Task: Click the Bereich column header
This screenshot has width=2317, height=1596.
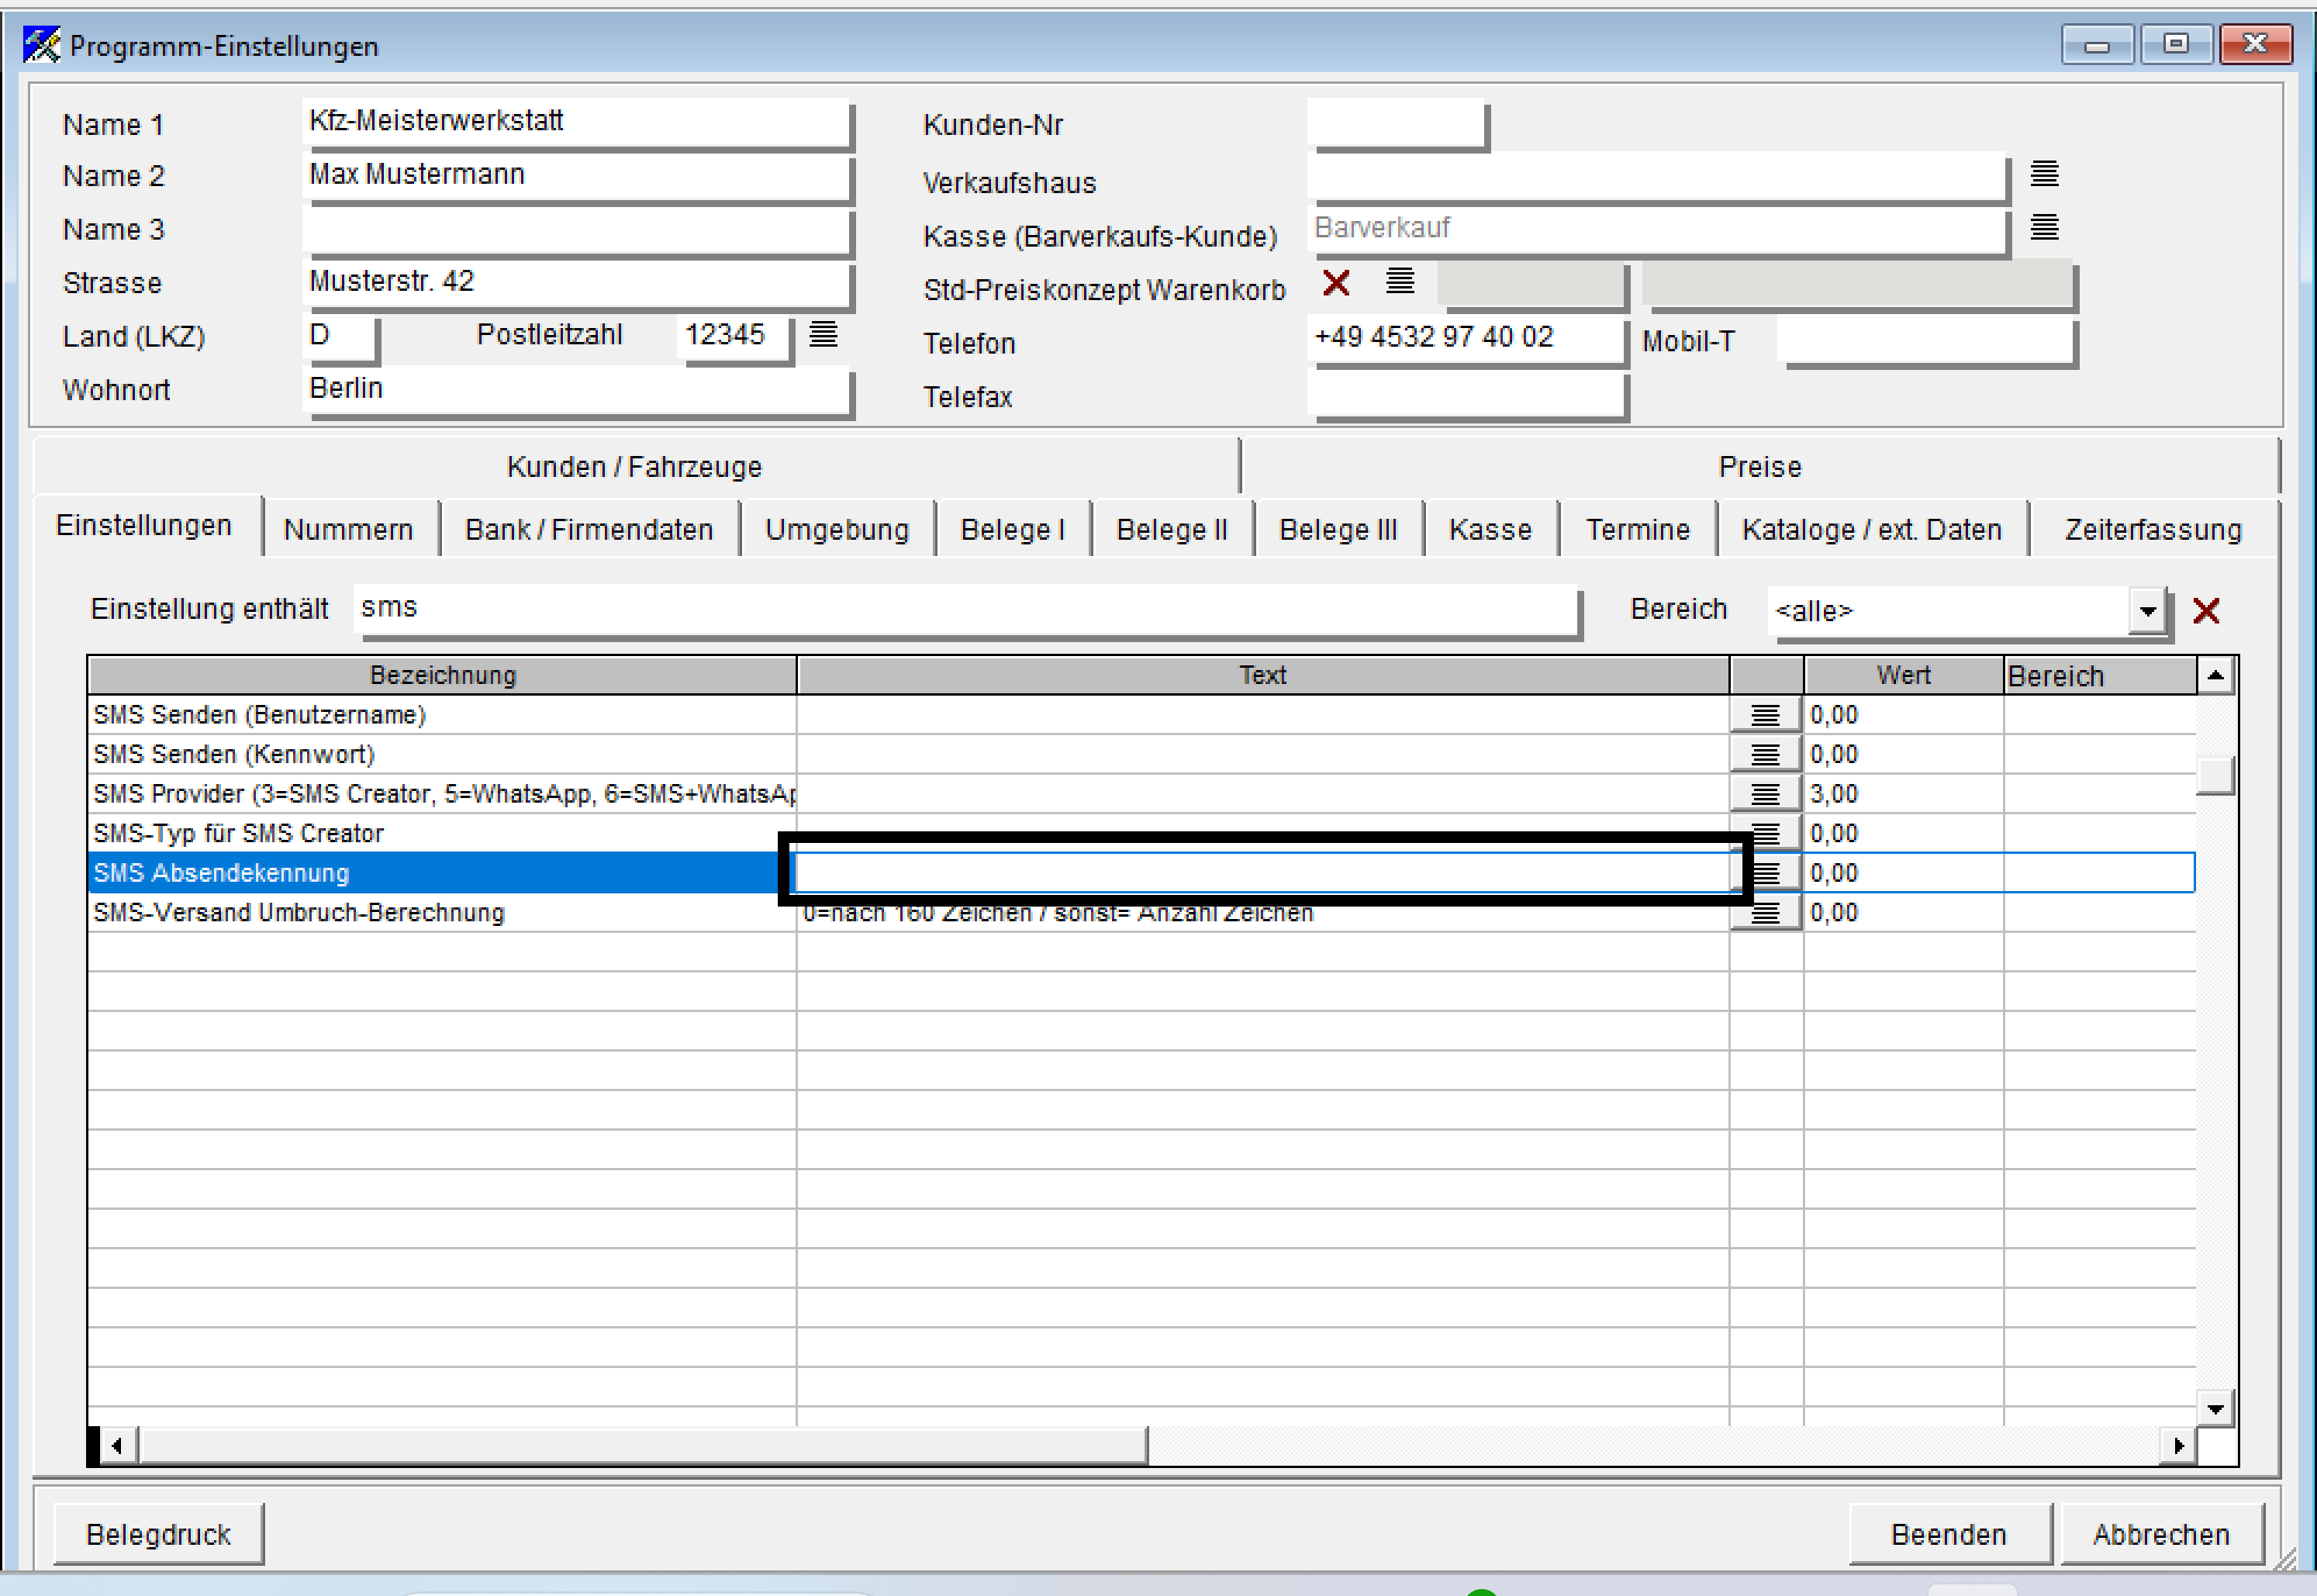Action: (2100, 676)
